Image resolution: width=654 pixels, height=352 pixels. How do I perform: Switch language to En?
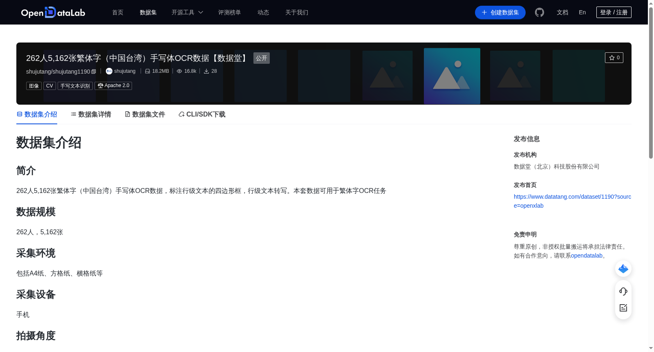[x=582, y=12]
